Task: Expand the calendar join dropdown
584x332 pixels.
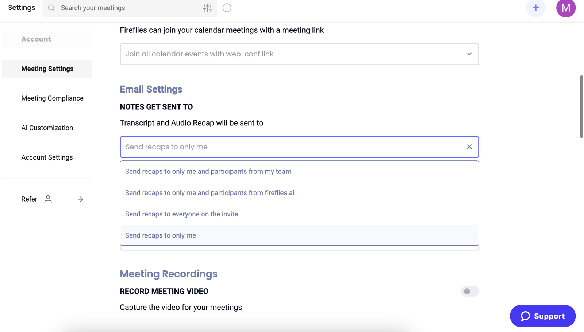Action: [469, 54]
